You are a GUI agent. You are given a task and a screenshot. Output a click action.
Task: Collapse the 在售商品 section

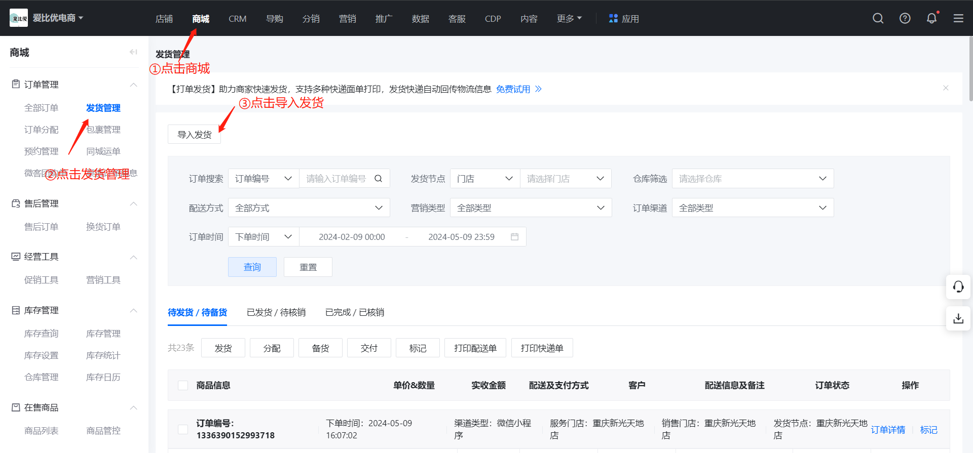[134, 407]
